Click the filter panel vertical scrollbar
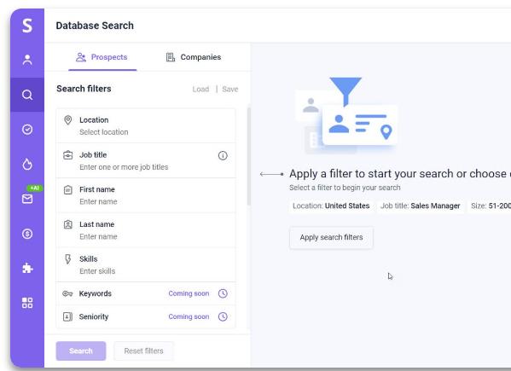The width and height of the screenshot is (511, 371). [249, 156]
